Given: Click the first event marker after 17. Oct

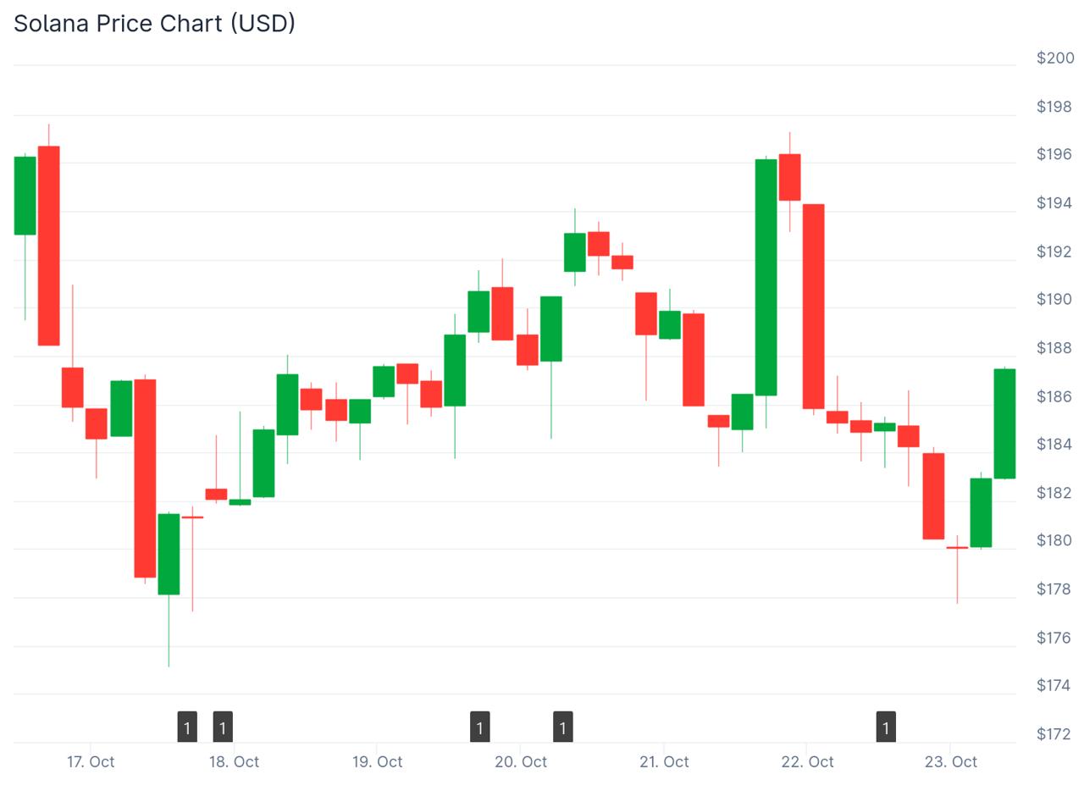Looking at the screenshot, I should (187, 727).
